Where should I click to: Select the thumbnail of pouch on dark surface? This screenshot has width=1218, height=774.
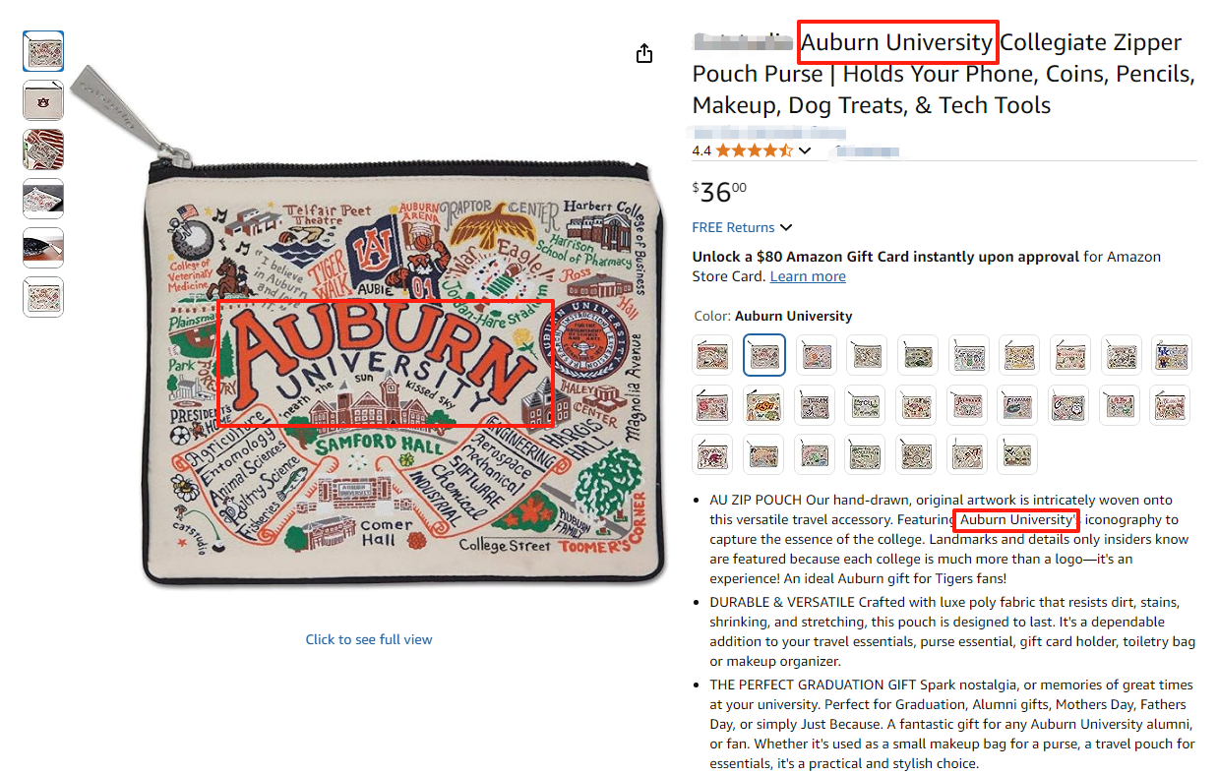(x=43, y=199)
